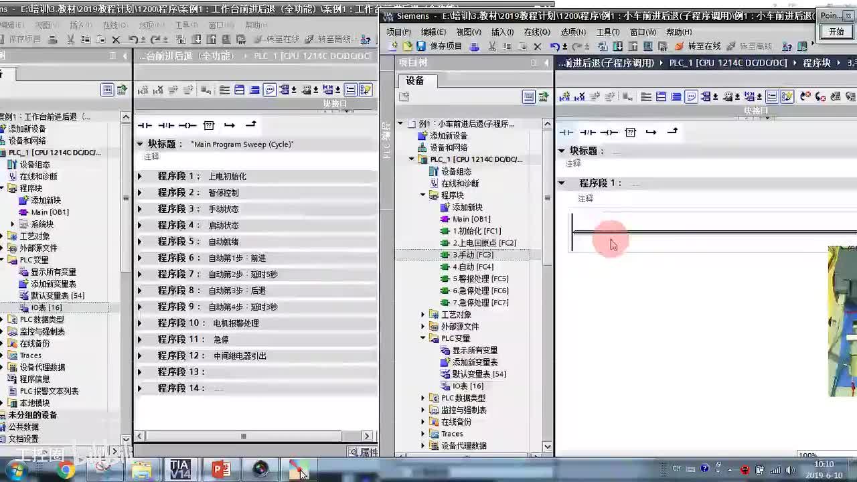The width and height of the screenshot is (857, 482).
Task: Insert a normally closed contact in right editor
Action: 588,133
